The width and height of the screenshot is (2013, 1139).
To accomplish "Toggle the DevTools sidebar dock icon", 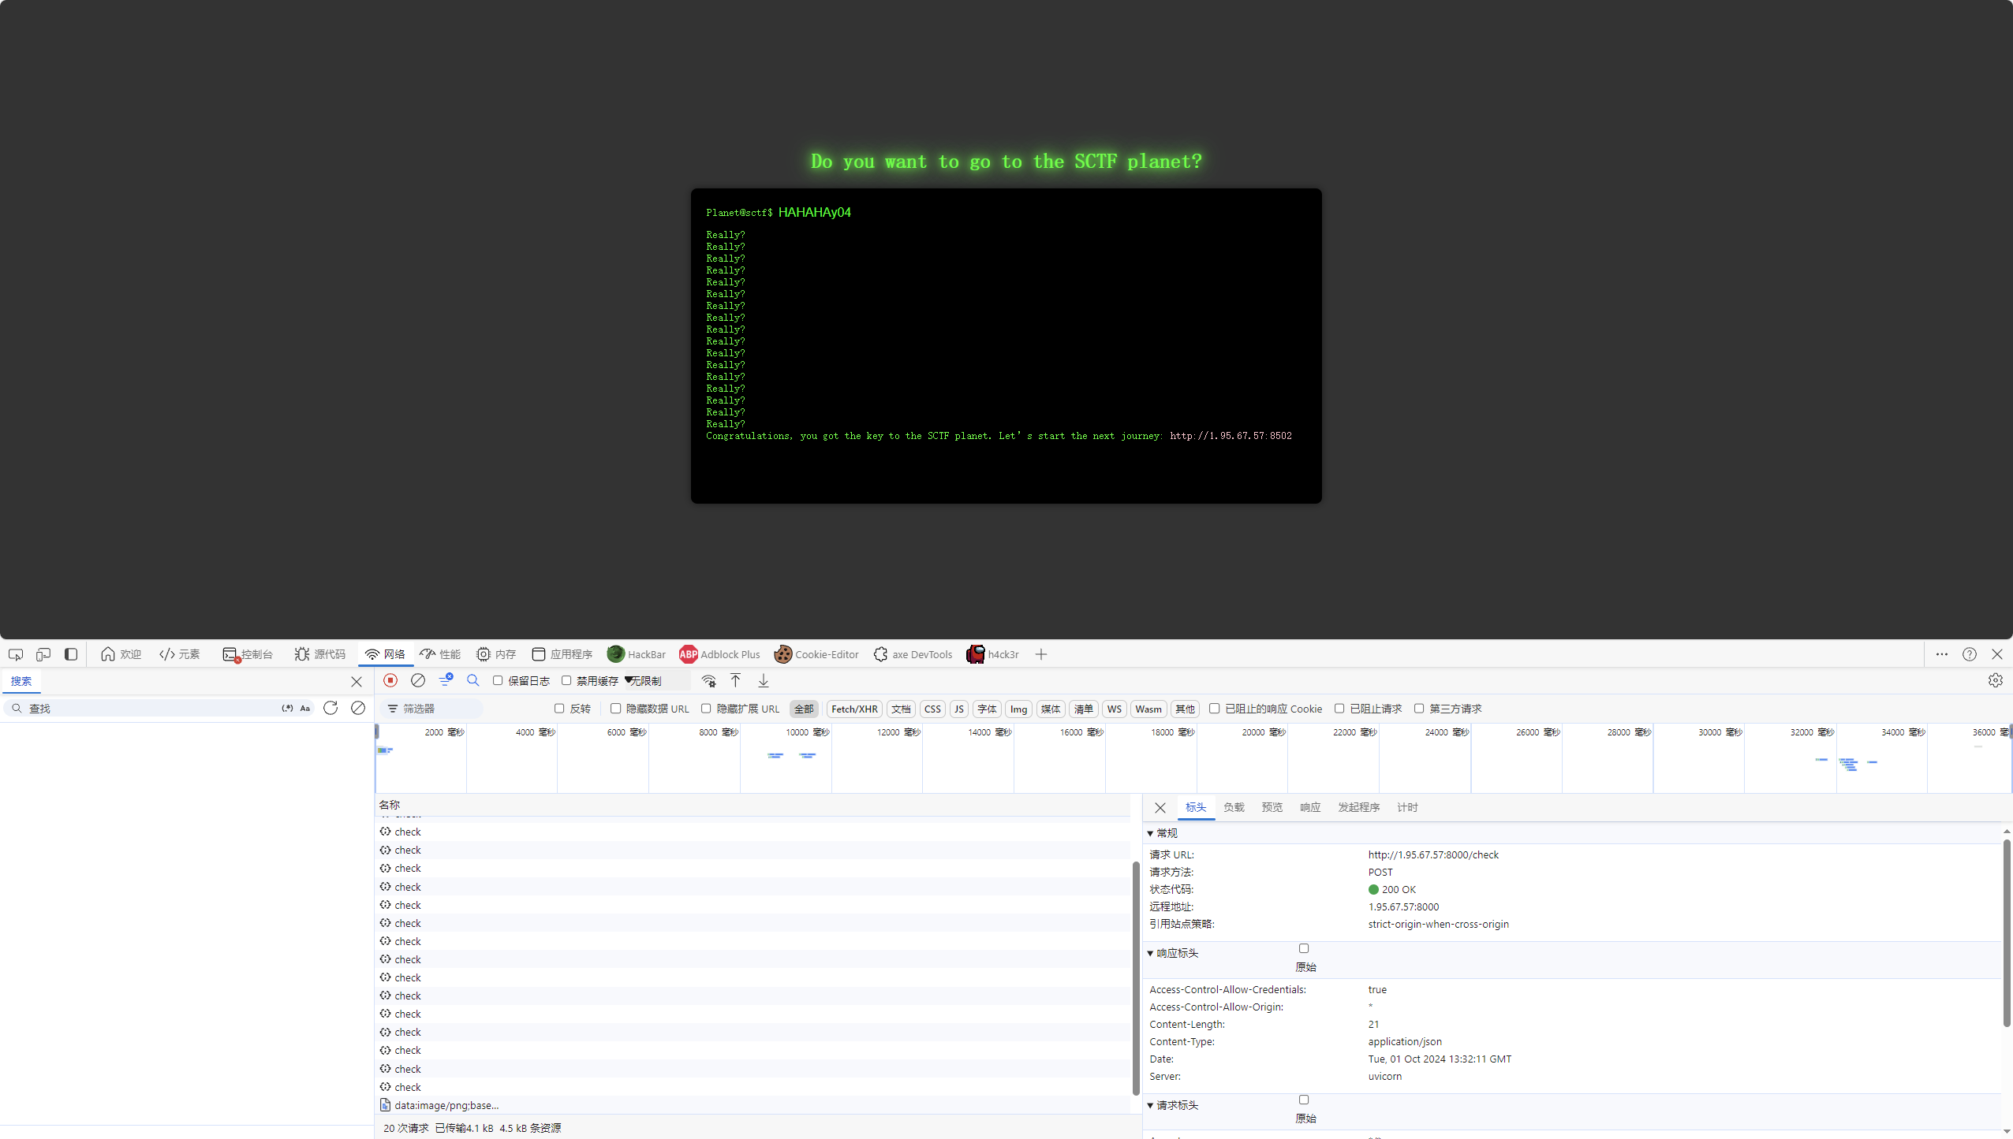I will click(x=71, y=654).
